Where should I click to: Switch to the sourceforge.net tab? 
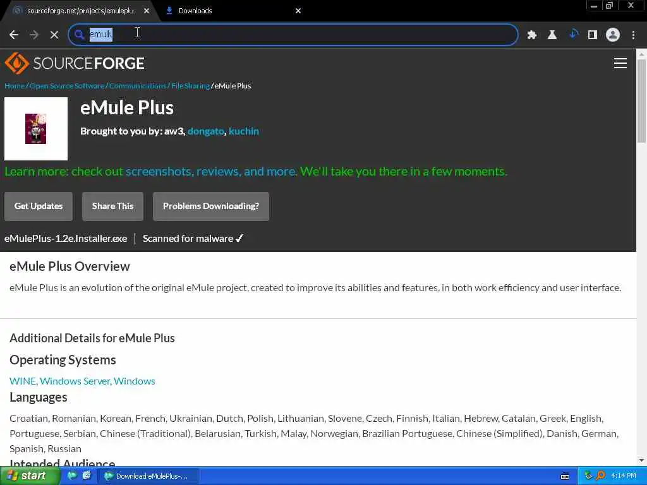coord(80,11)
